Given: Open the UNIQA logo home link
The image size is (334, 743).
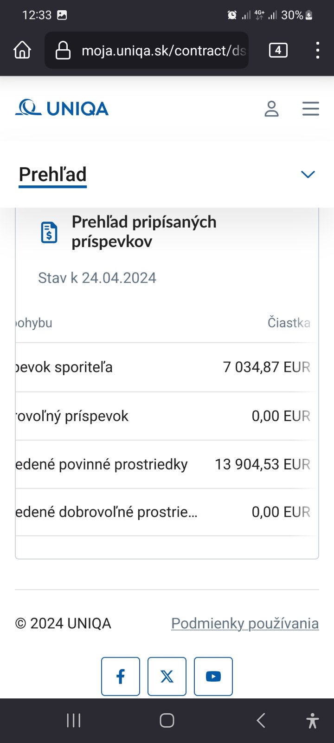Looking at the screenshot, I should (62, 108).
